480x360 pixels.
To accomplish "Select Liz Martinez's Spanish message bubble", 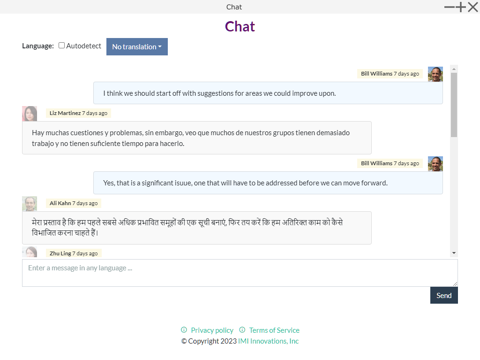I will 196,138.
